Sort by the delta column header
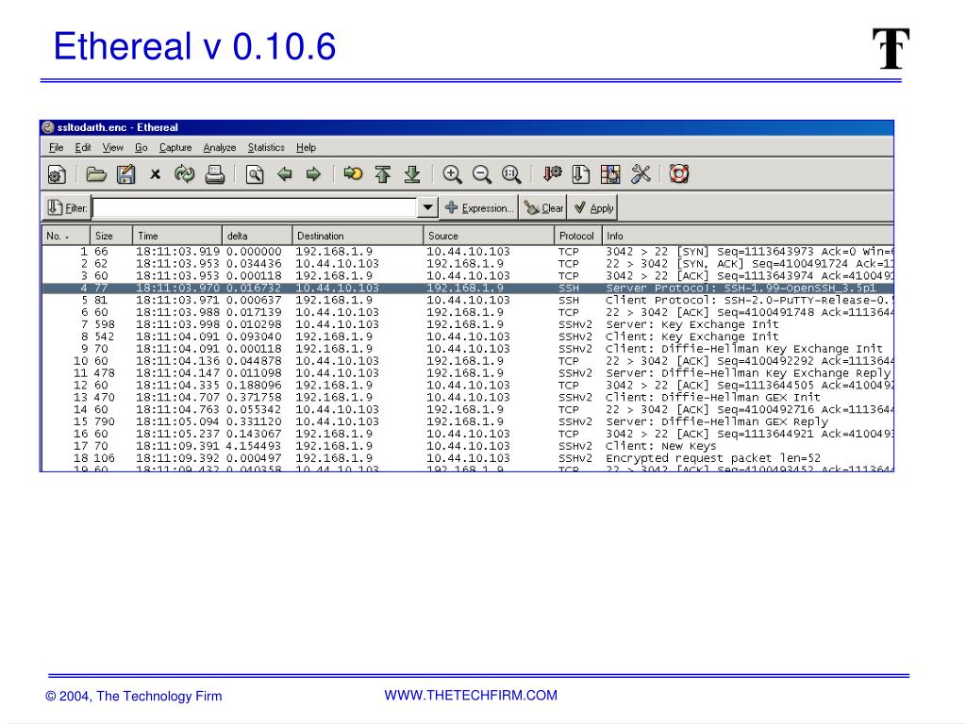Screen dimensions: 966x724 coord(257,236)
